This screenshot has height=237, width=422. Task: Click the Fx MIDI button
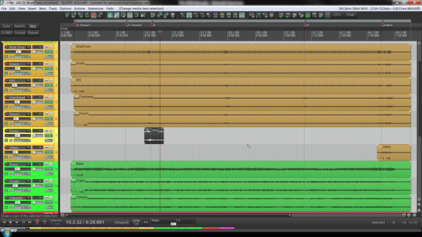point(7,33)
